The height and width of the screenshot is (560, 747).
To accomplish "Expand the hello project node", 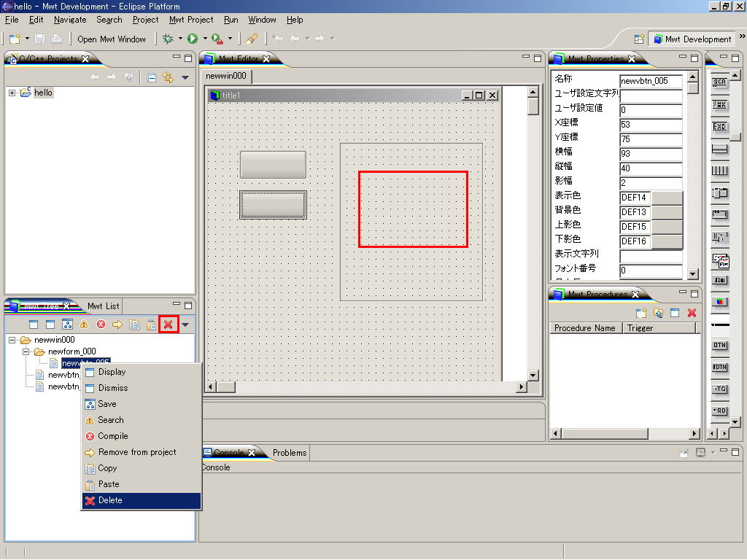I will click(x=12, y=93).
